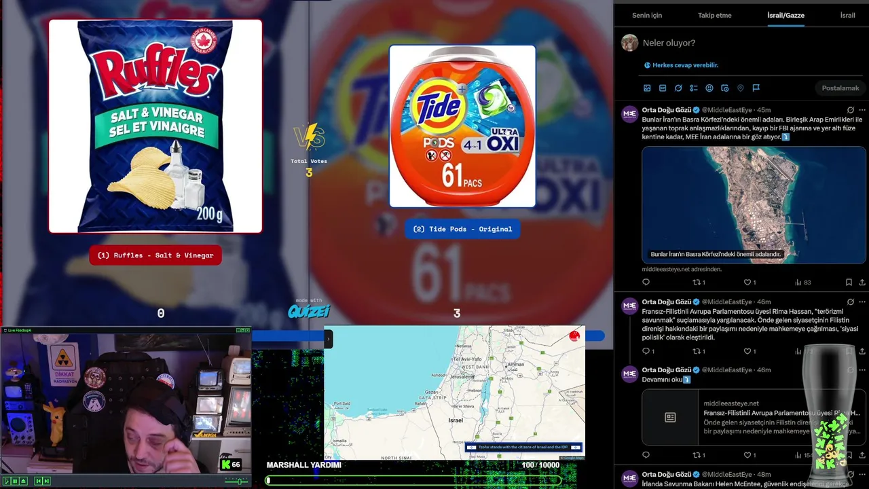Screen dimensions: 869x489
Task: Like the 45m Iran islands tweet
Action: tap(750, 283)
